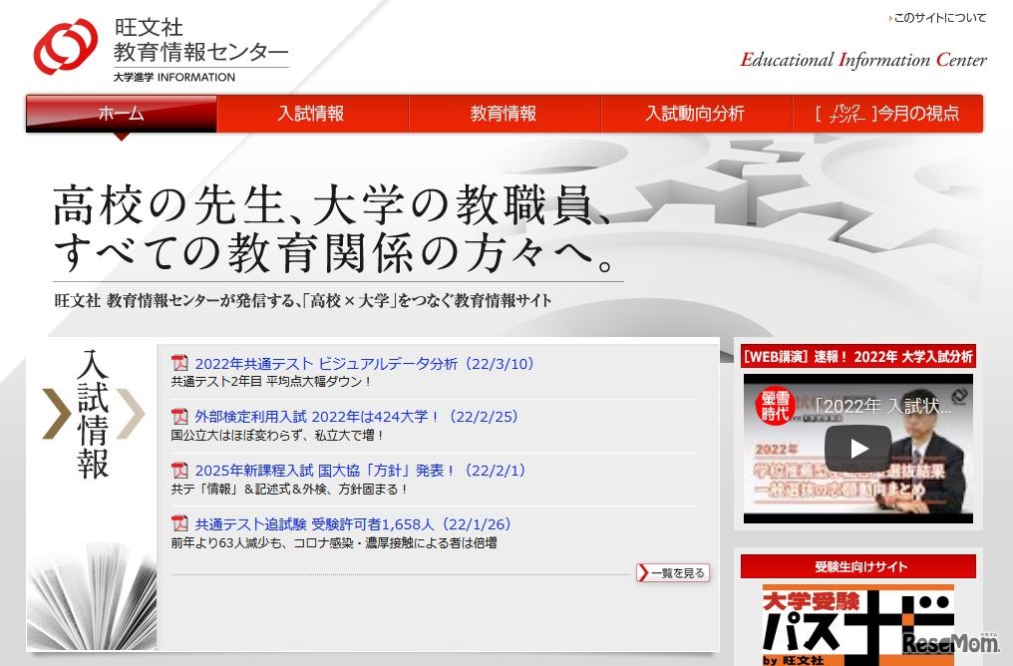Switch to the ホーム tab
The width and height of the screenshot is (1013, 666).
(120, 114)
